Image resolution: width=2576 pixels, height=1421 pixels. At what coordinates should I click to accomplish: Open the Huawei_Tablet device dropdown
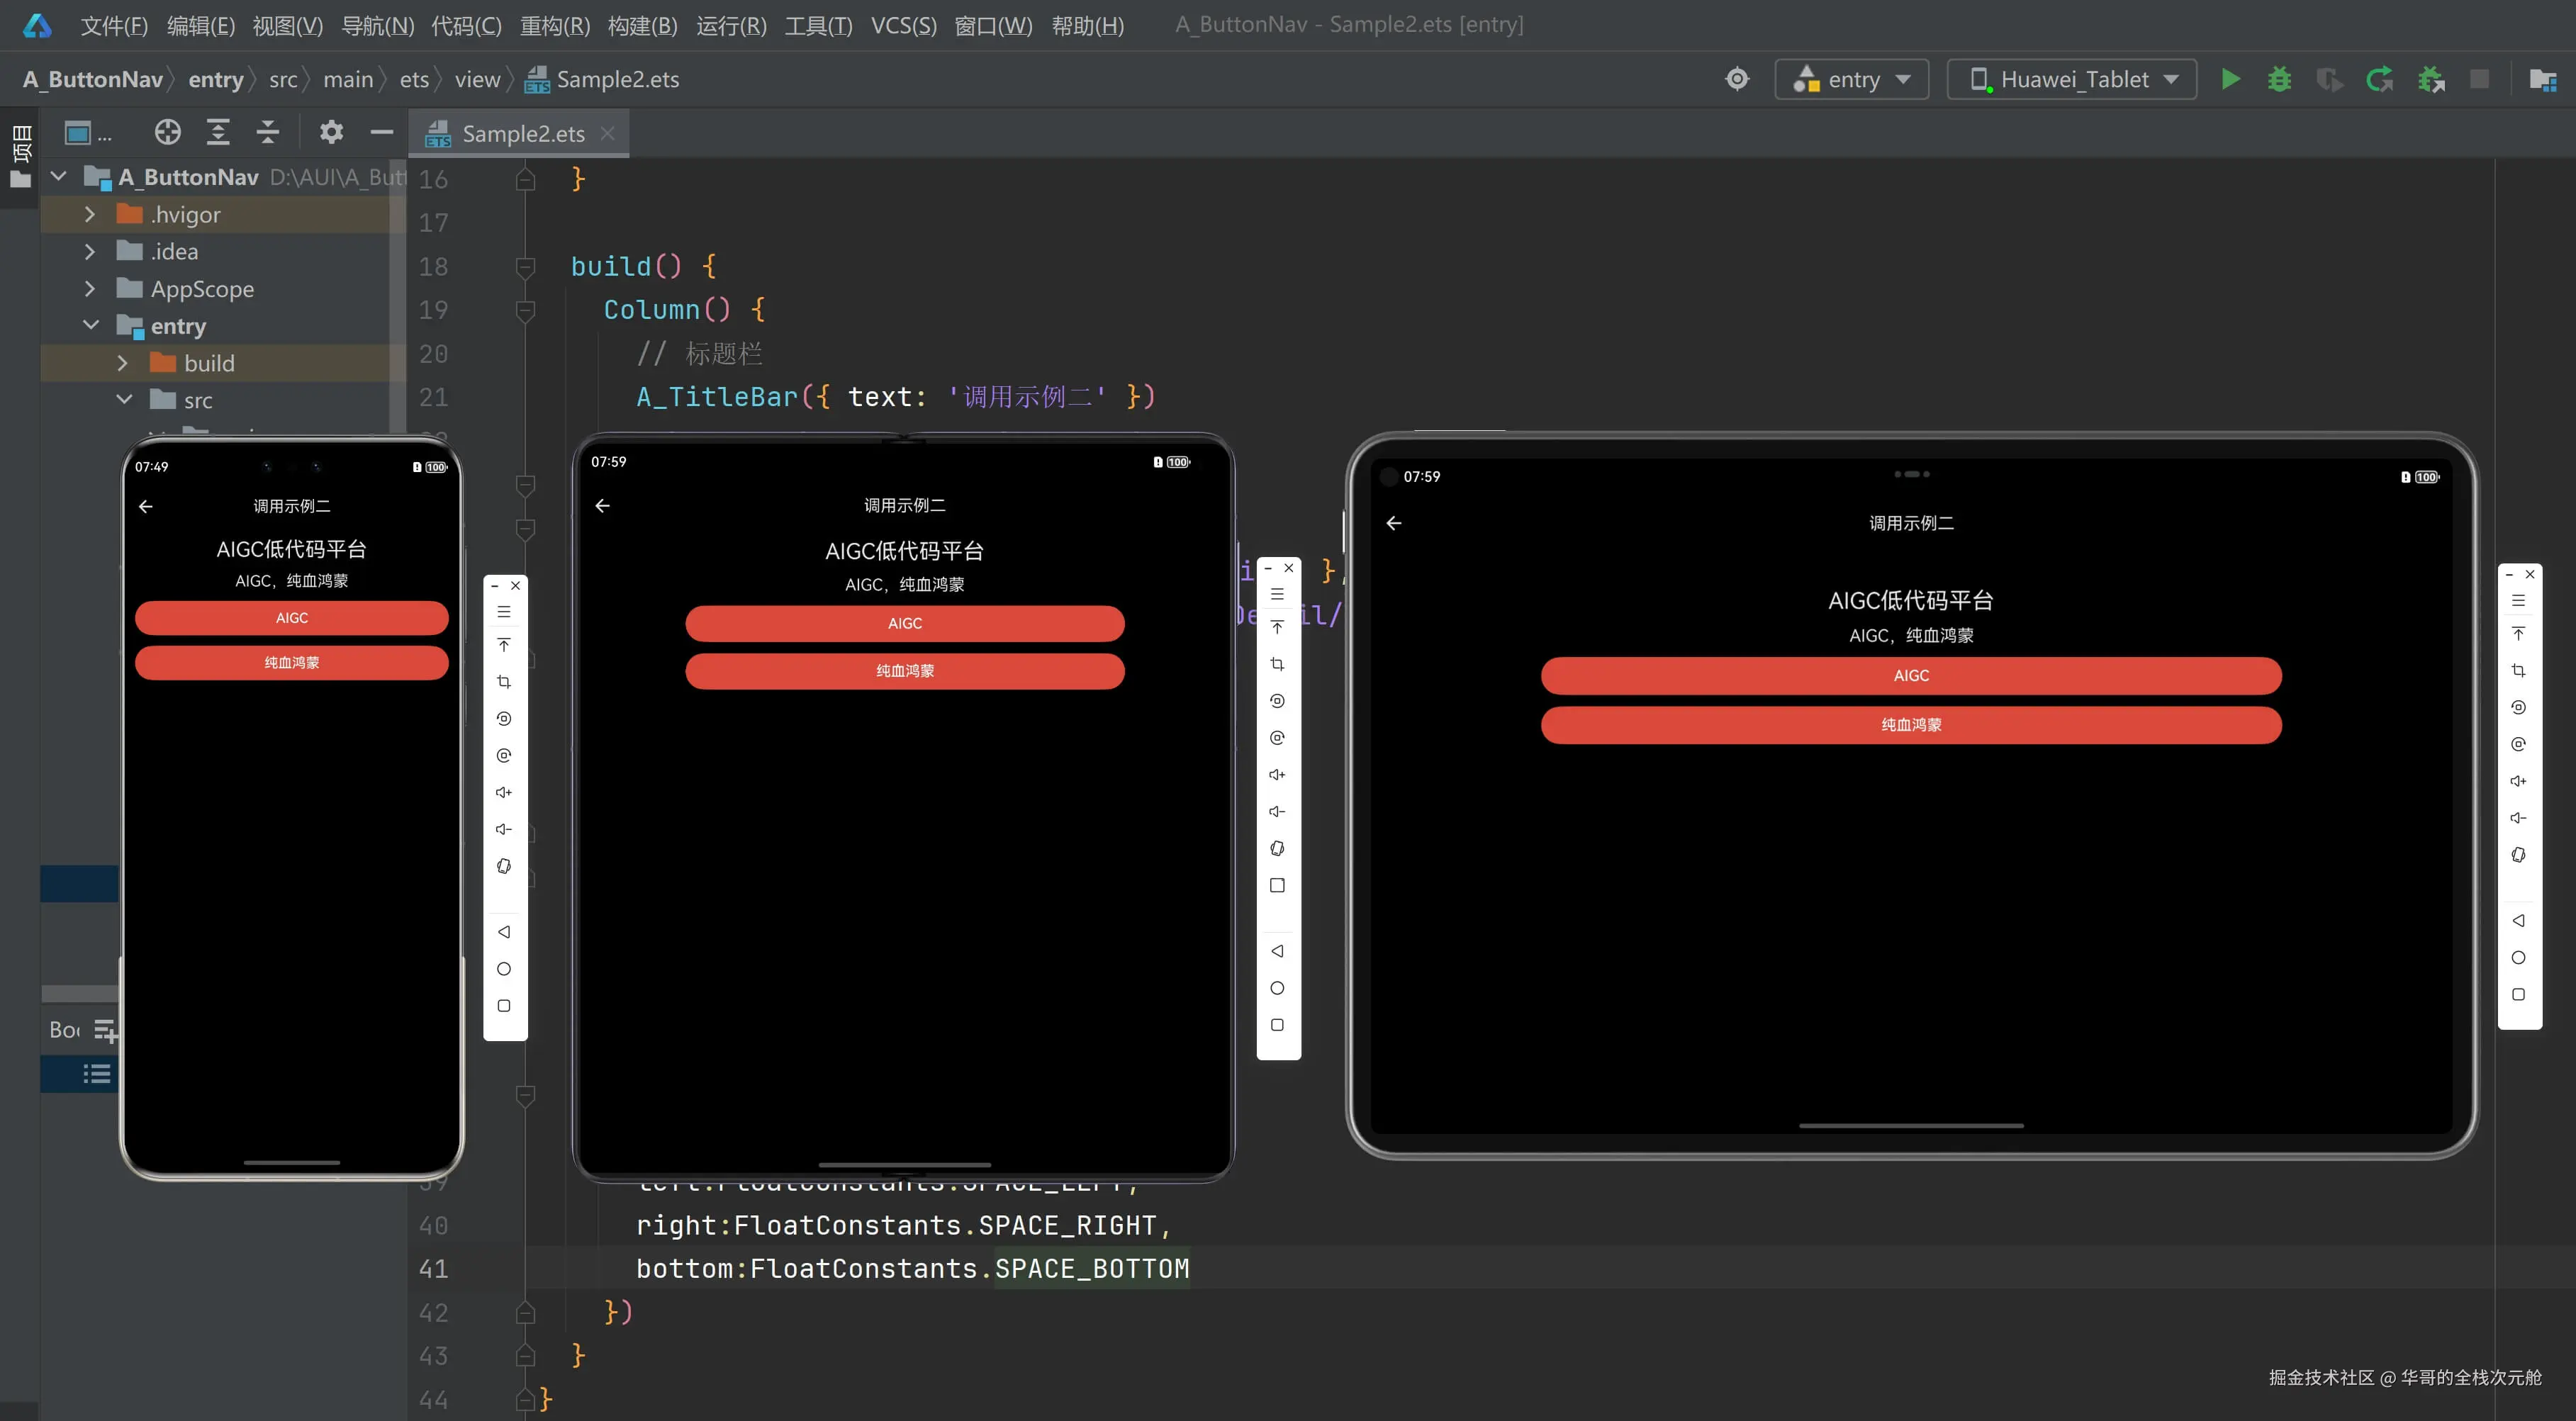2071,79
